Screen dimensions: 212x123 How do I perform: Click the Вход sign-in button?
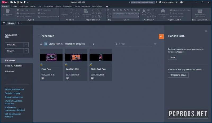click(173, 57)
